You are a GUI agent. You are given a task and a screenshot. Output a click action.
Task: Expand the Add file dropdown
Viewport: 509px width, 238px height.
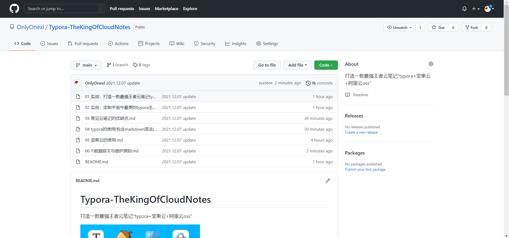pos(297,65)
